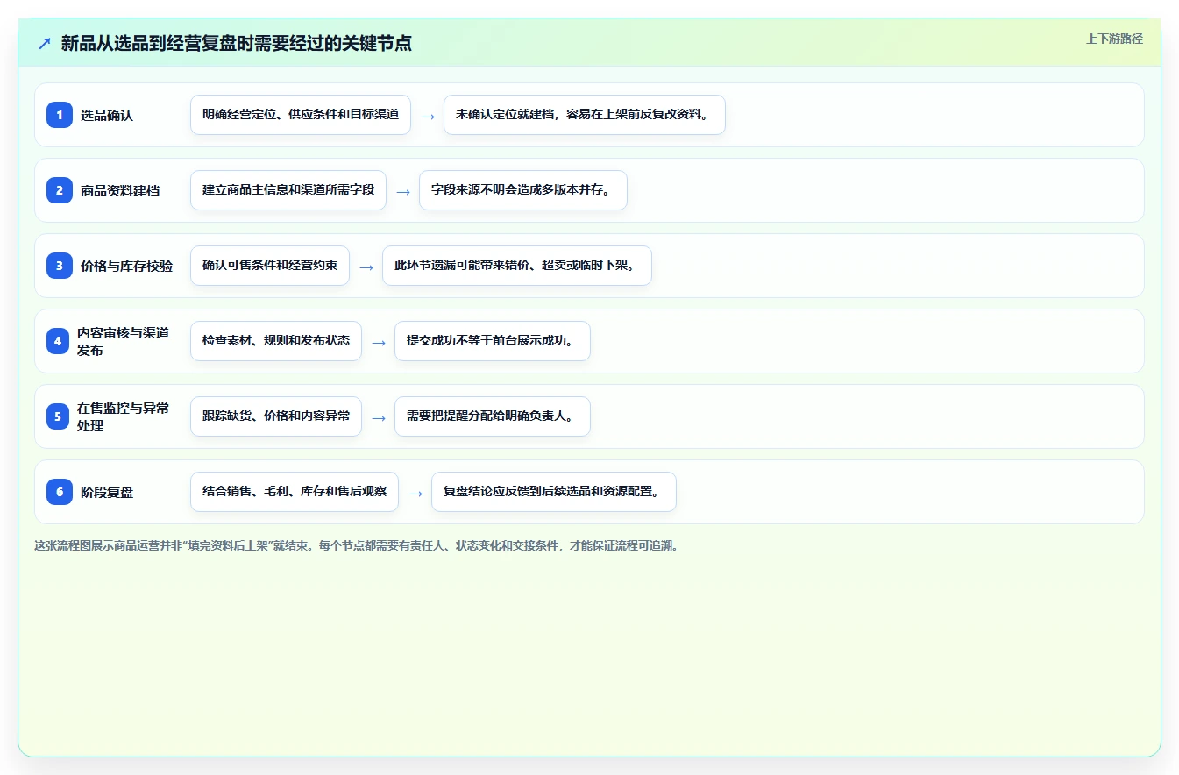This screenshot has width=1179, height=775.
Task: Click the arrow in the 选品确认 row
Action: click(428, 116)
